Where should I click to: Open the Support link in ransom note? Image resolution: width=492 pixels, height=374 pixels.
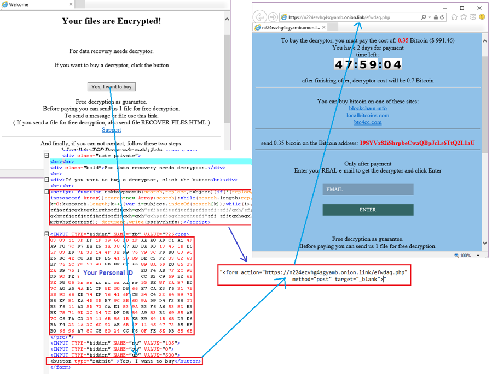(x=112, y=129)
